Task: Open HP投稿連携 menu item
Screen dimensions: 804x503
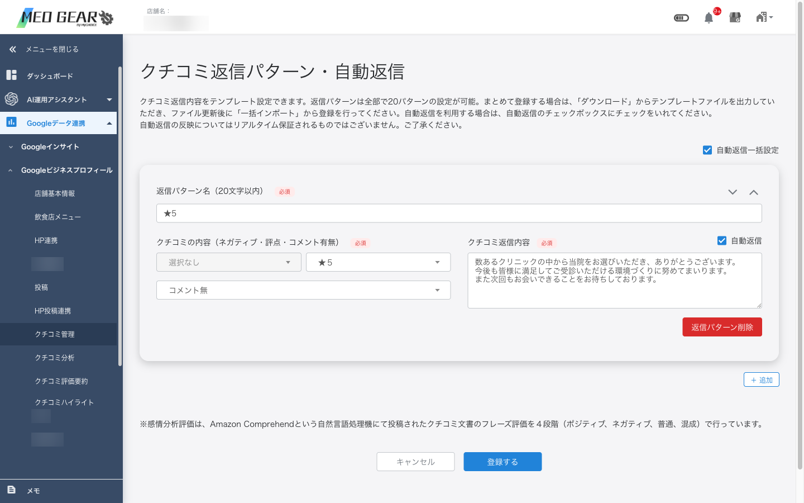Action: (x=52, y=311)
